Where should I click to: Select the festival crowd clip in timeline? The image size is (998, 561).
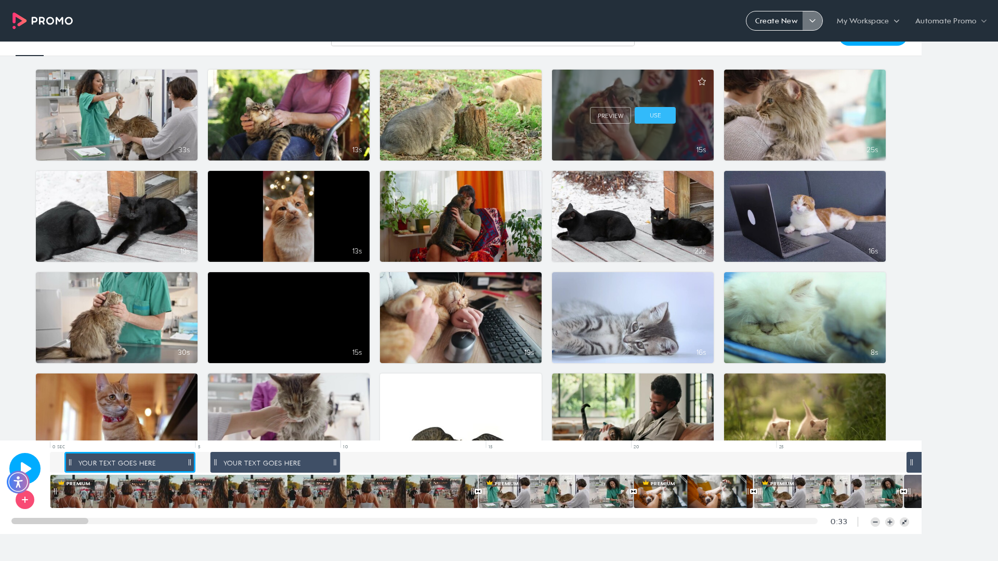(x=264, y=491)
